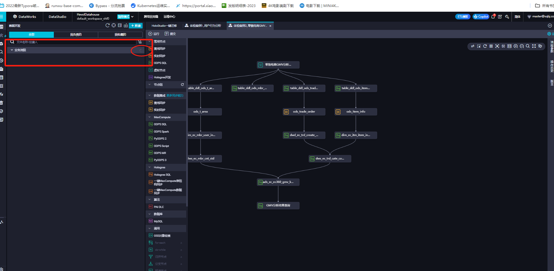Image resolution: width=554 pixels, height=271 pixels.
Task: Collapse the 通用 section
Action: [149, 228]
